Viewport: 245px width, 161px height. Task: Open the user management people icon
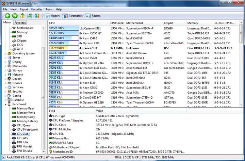point(37,16)
